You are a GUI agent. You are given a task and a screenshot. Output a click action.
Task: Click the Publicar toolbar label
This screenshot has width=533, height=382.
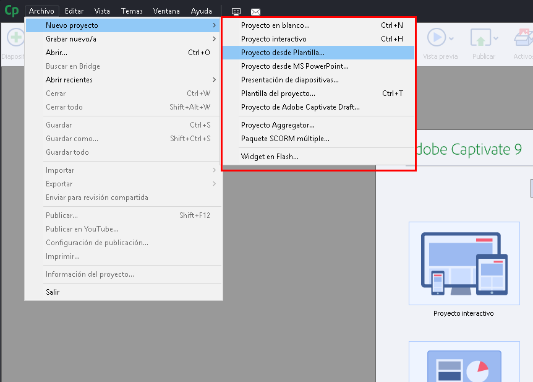click(484, 56)
